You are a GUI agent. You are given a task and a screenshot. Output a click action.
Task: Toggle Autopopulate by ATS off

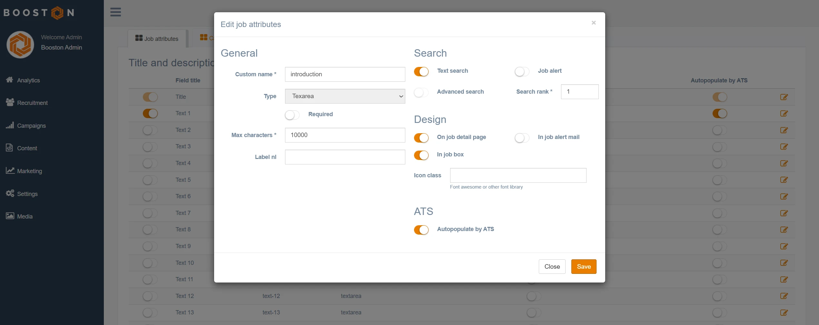421,229
